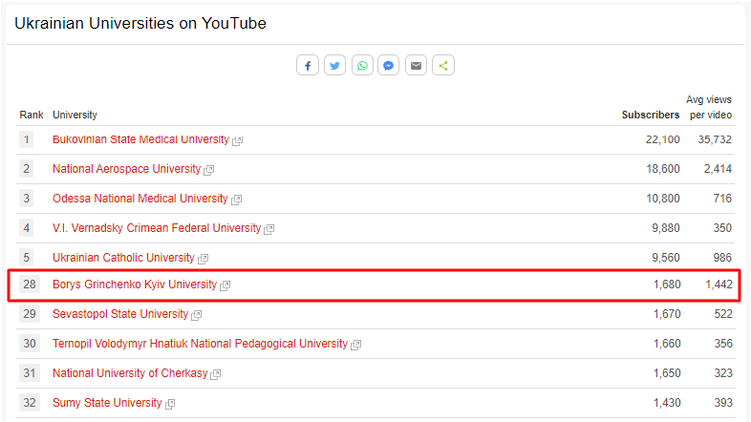
Task: Open Ternopil Volodymyr Hnatiuk National Pedagogical University link
Action: coord(201,344)
